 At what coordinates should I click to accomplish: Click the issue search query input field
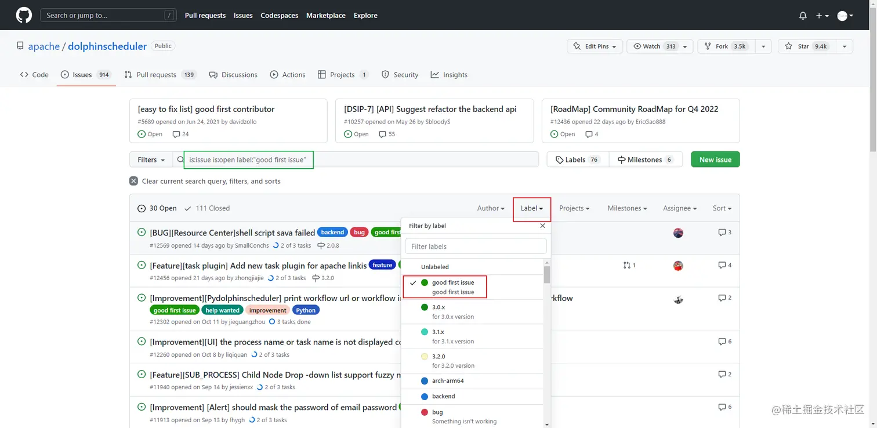(x=356, y=159)
